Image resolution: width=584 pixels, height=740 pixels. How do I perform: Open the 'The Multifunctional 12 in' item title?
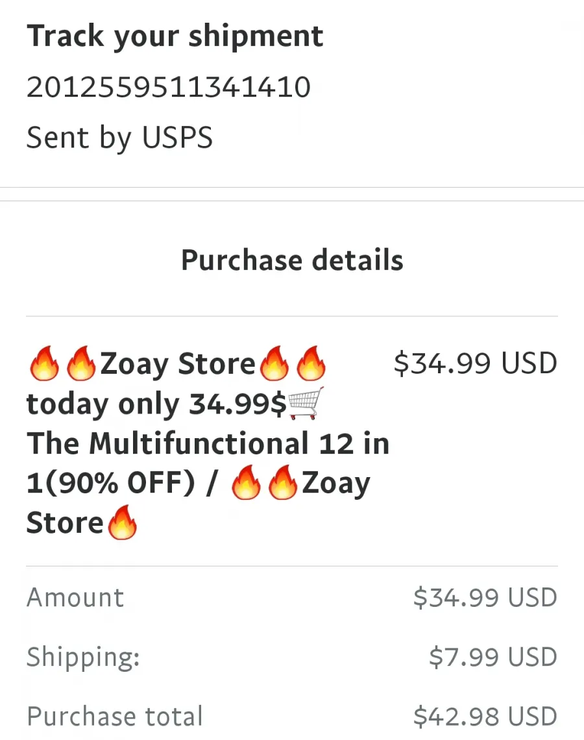coord(208,443)
